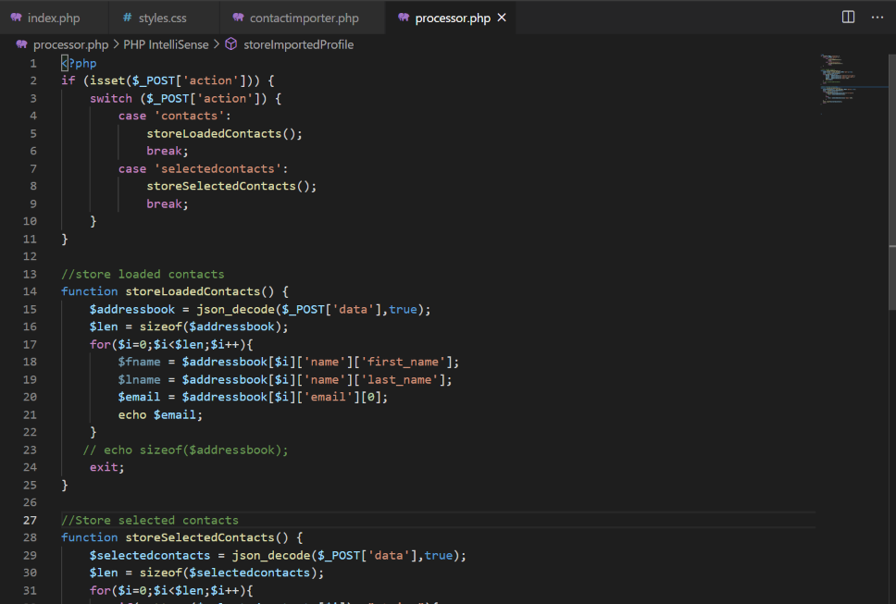Click the '//store loaded contacts' comment
The image size is (896, 604).
coord(143,274)
